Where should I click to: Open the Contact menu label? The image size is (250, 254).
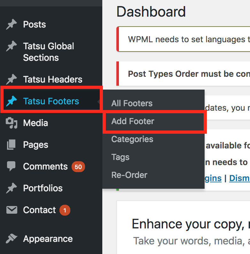pyautogui.click(x=40, y=210)
